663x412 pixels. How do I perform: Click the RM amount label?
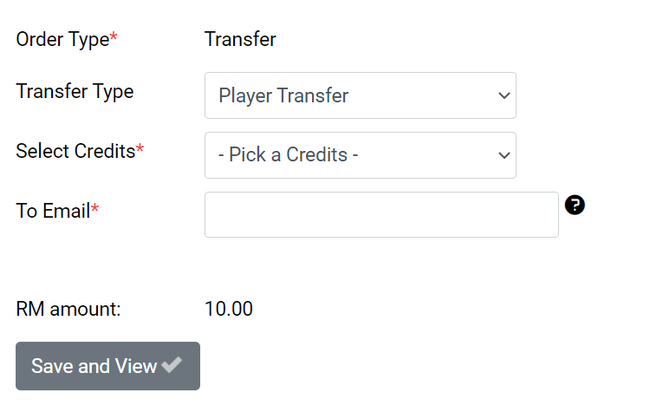pyautogui.click(x=68, y=309)
